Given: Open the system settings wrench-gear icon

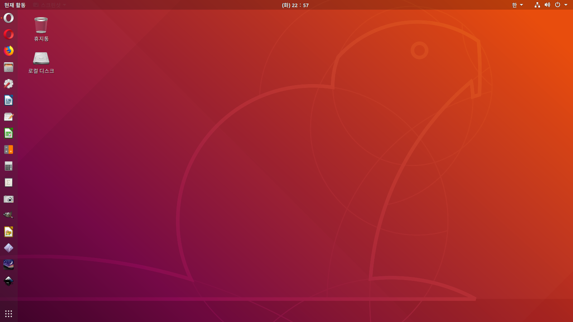Looking at the screenshot, I should (x=9, y=84).
